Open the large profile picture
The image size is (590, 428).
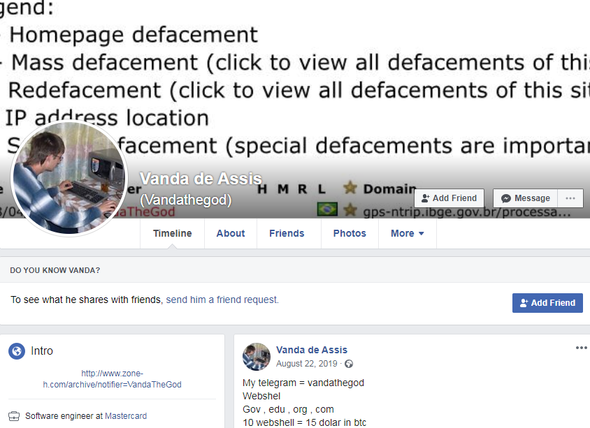pos(69,178)
